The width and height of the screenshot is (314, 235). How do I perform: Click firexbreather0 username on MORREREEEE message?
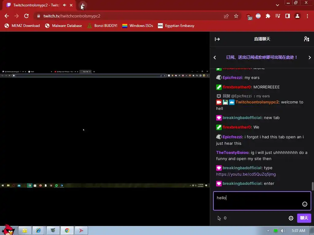click(237, 87)
